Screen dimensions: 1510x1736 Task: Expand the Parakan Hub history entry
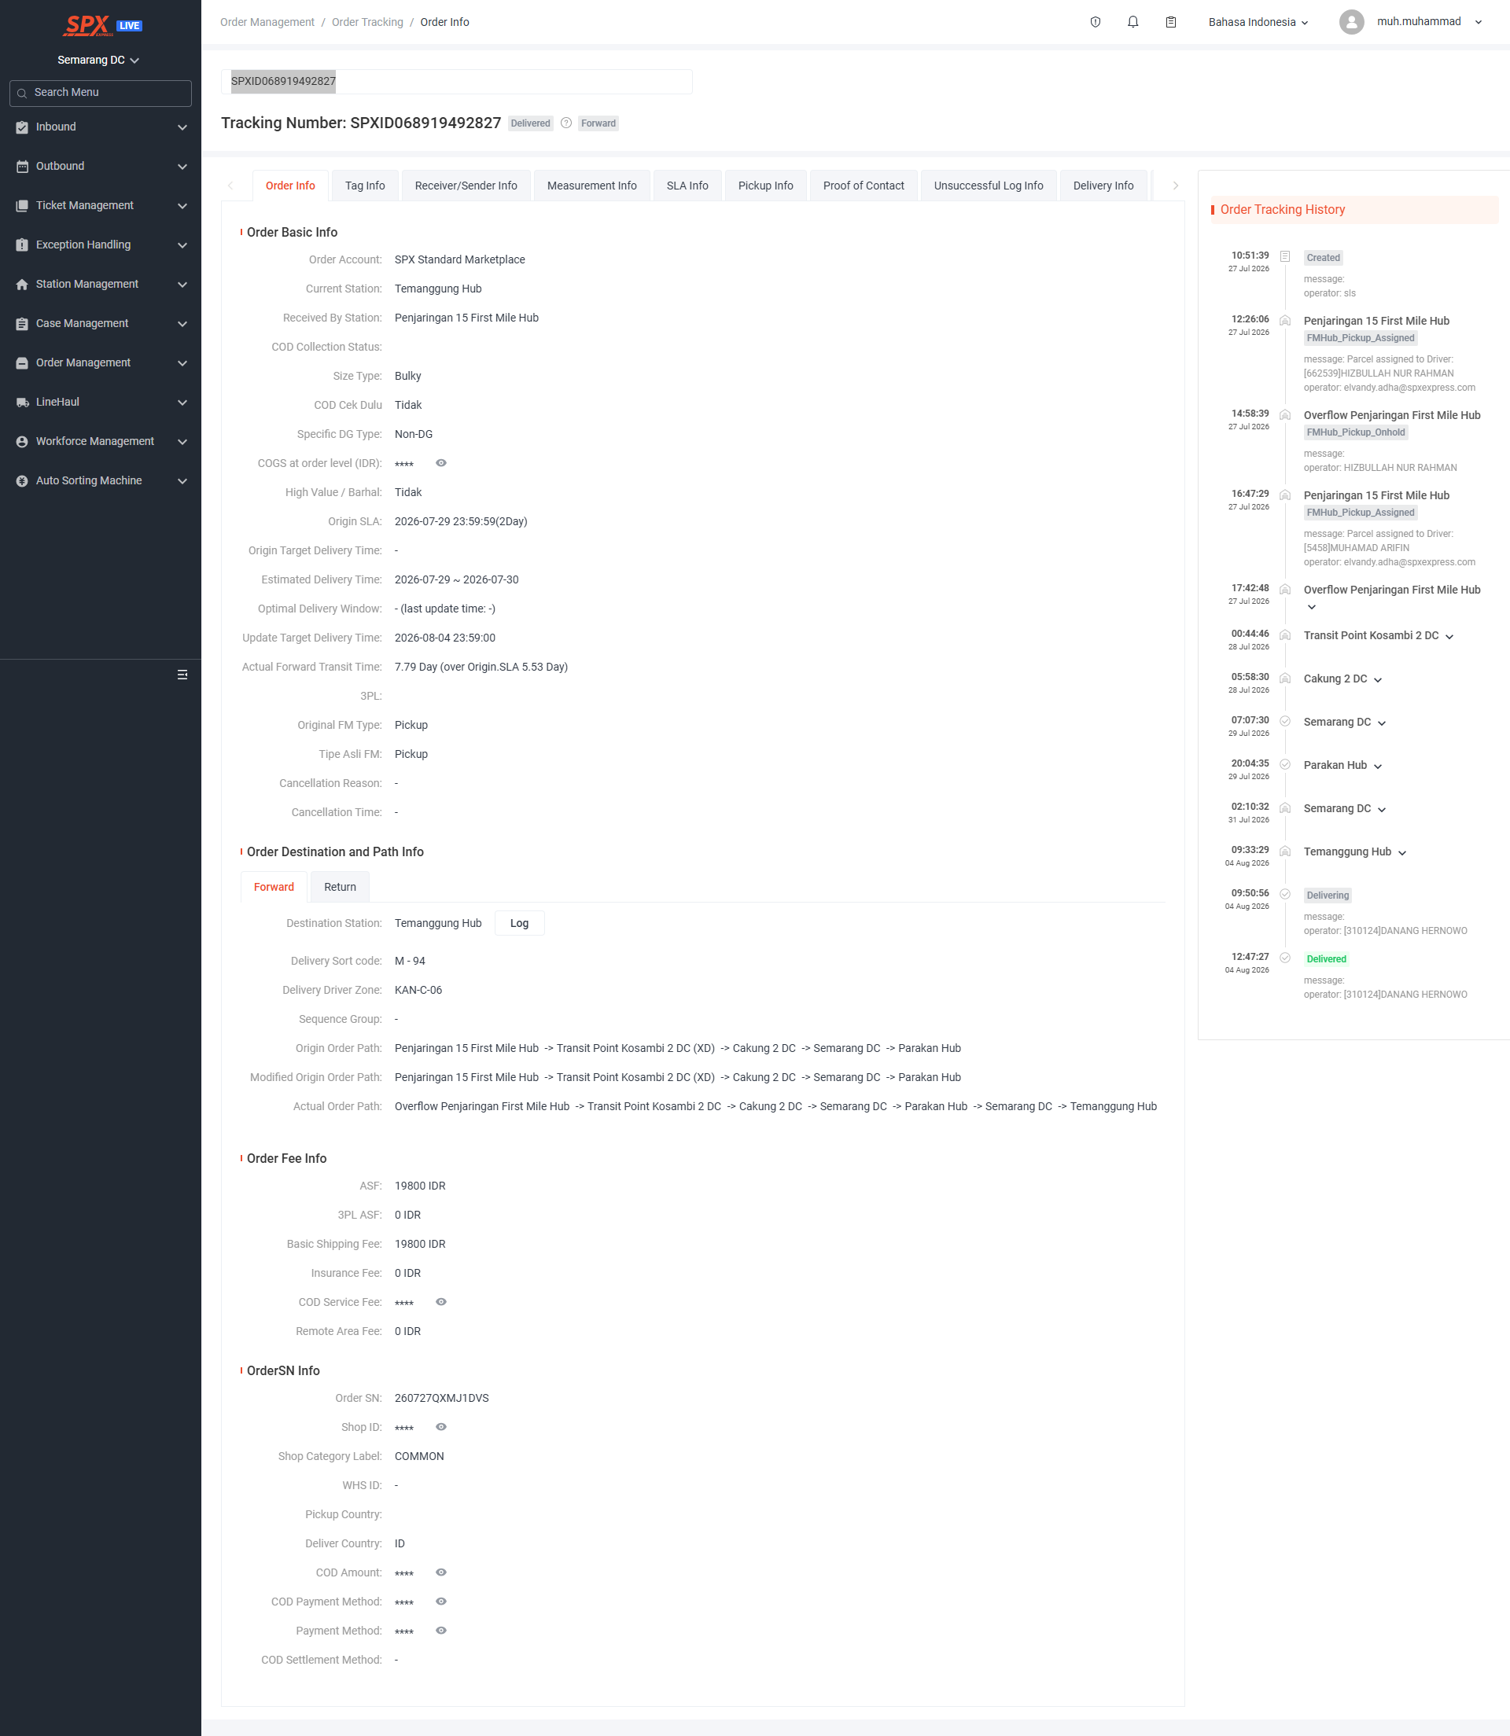click(x=1378, y=767)
